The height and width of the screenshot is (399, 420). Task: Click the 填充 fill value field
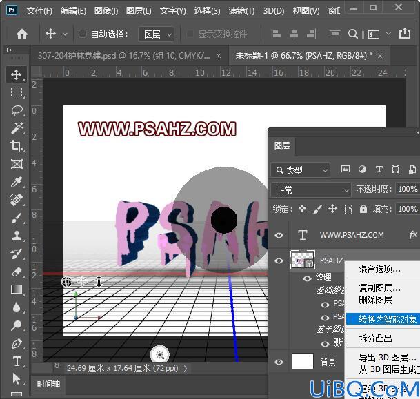408,209
